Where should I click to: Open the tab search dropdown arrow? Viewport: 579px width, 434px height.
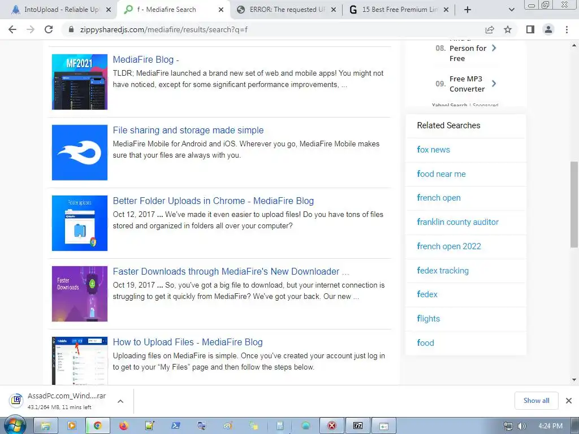click(x=511, y=10)
